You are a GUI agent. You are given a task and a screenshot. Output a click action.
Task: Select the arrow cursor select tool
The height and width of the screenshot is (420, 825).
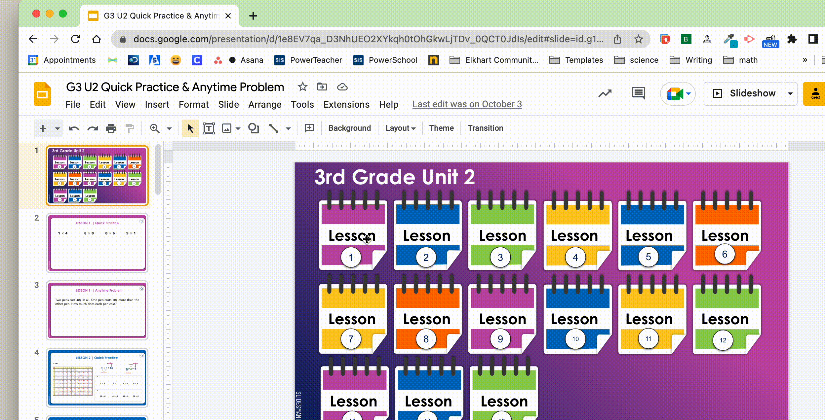point(190,128)
